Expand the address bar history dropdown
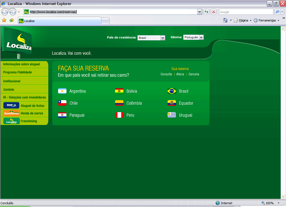The width and height of the screenshot is (286, 207). (199, 12)
